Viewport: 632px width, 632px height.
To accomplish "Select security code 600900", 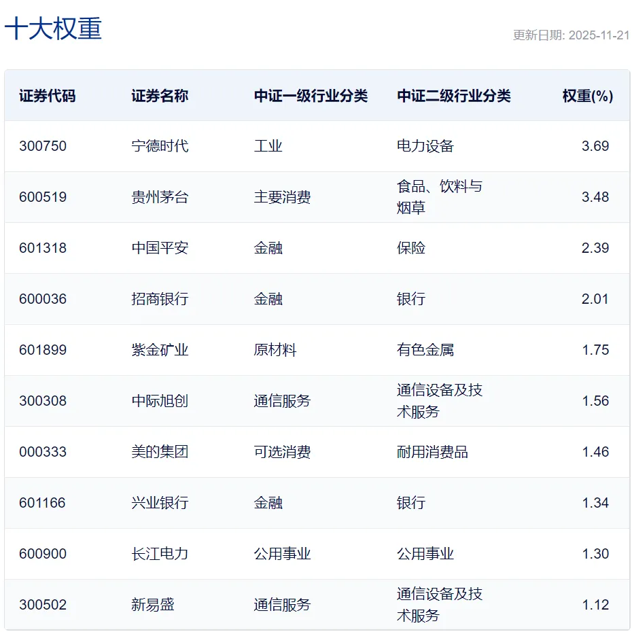I will tap(43, 554).
